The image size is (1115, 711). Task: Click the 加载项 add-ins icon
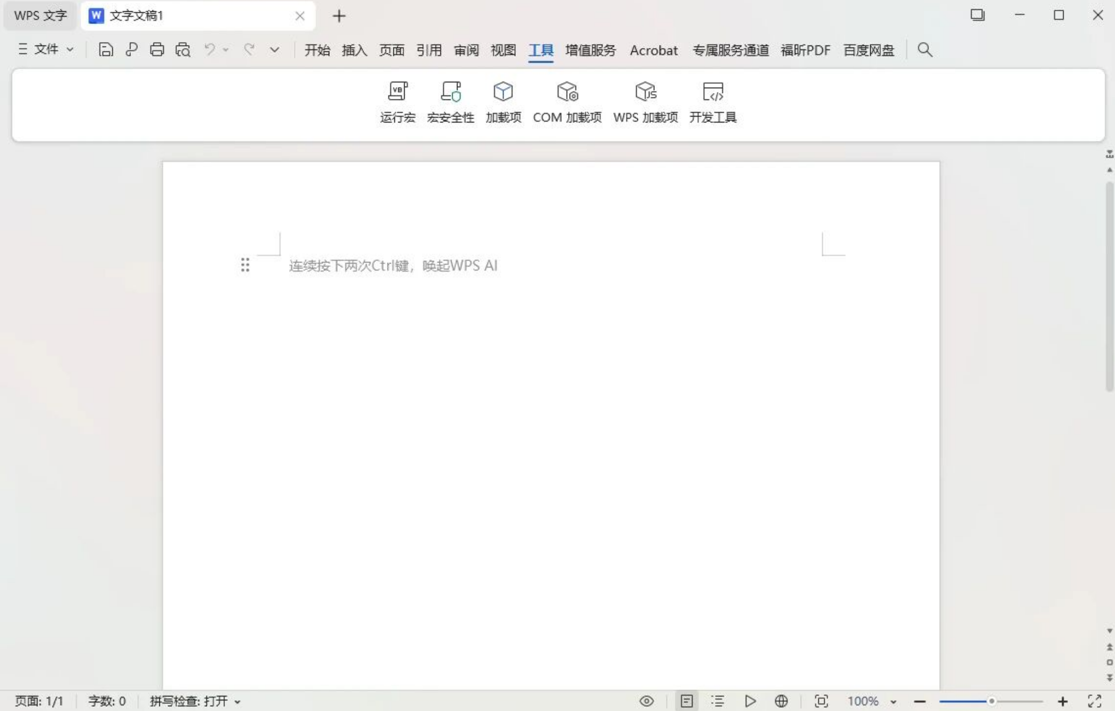click(503, 102)
